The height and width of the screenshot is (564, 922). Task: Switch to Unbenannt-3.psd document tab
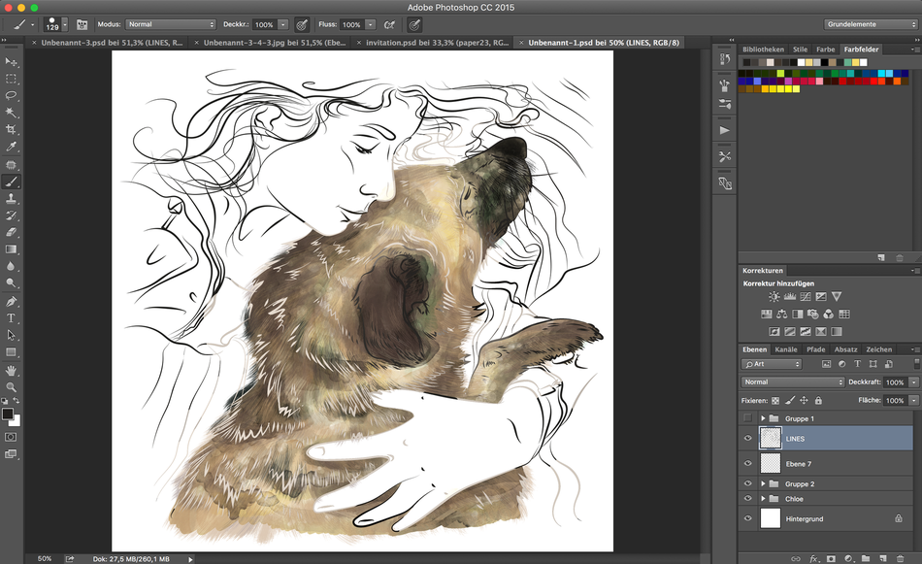112,43
